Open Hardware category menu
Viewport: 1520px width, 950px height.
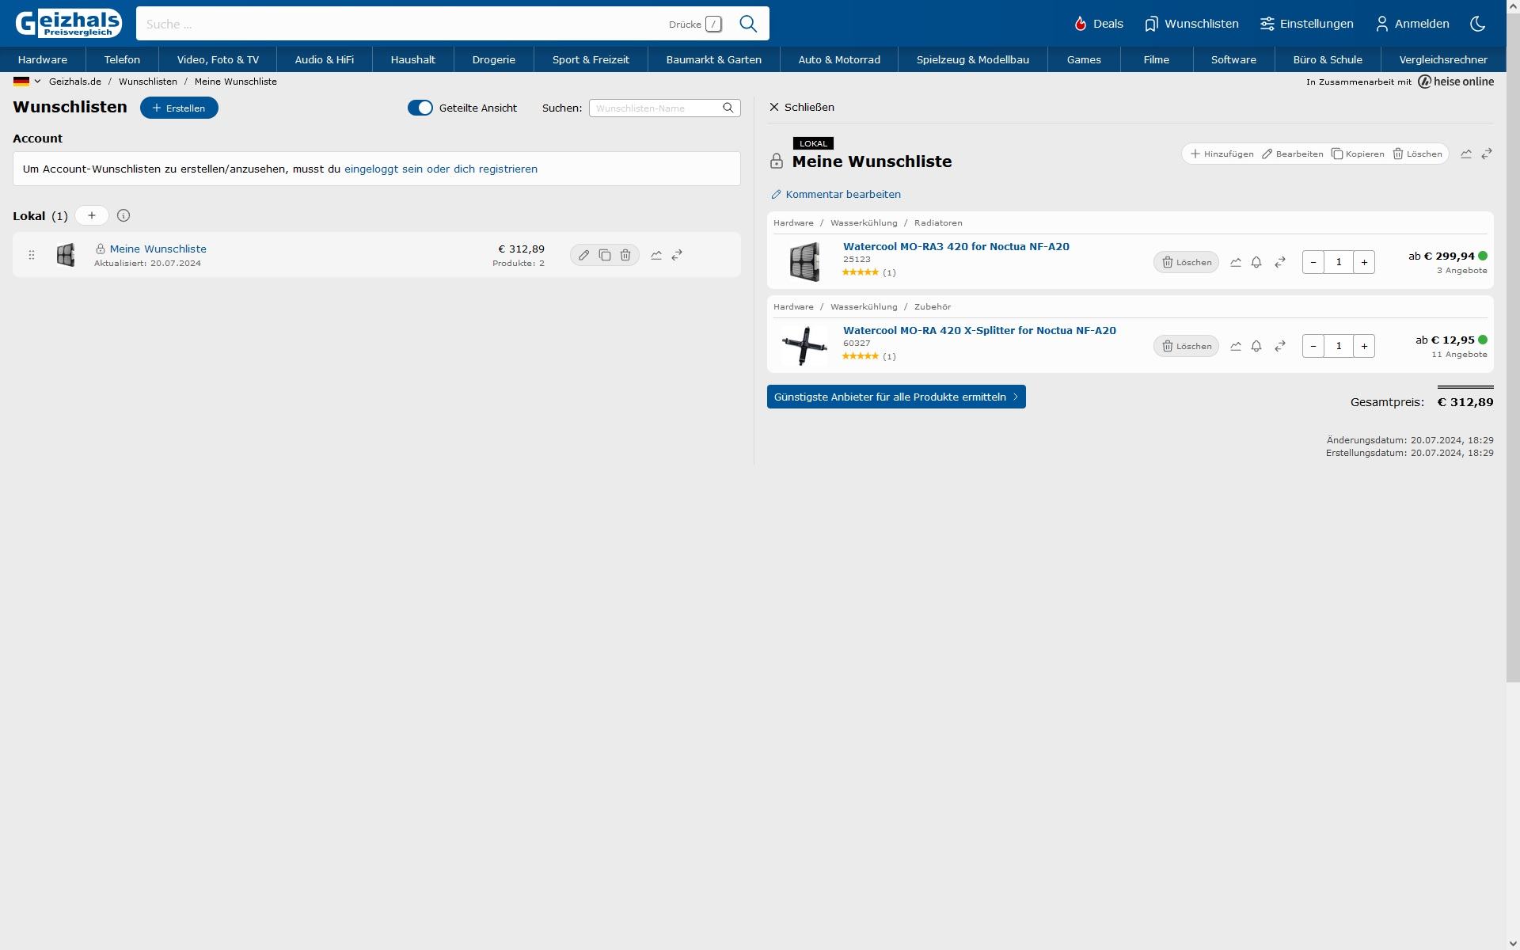click(x=43, y=59)
